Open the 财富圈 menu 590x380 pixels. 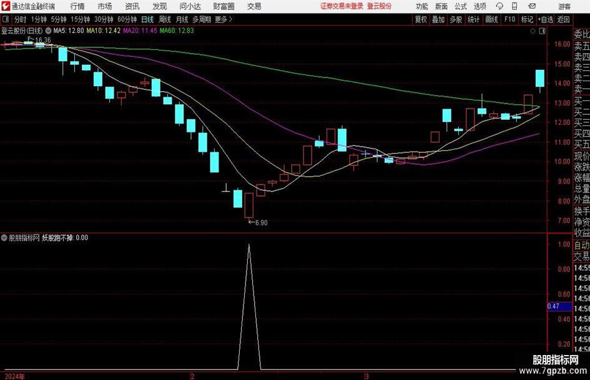point(224,6)
